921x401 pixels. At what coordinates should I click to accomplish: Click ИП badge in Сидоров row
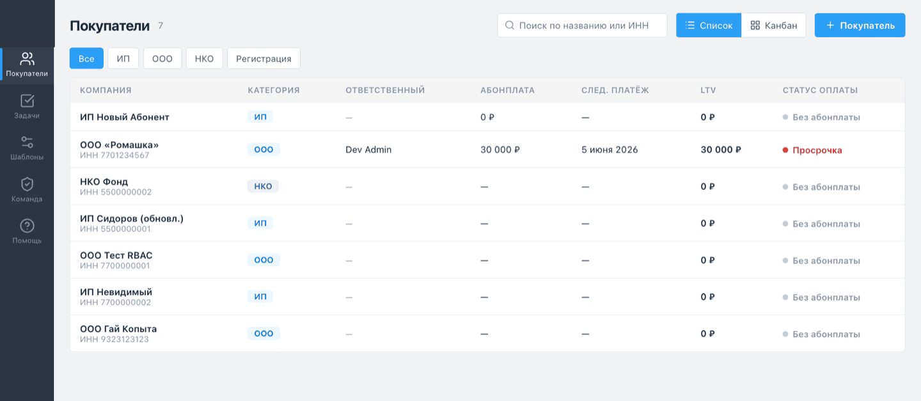pos(260,223)
